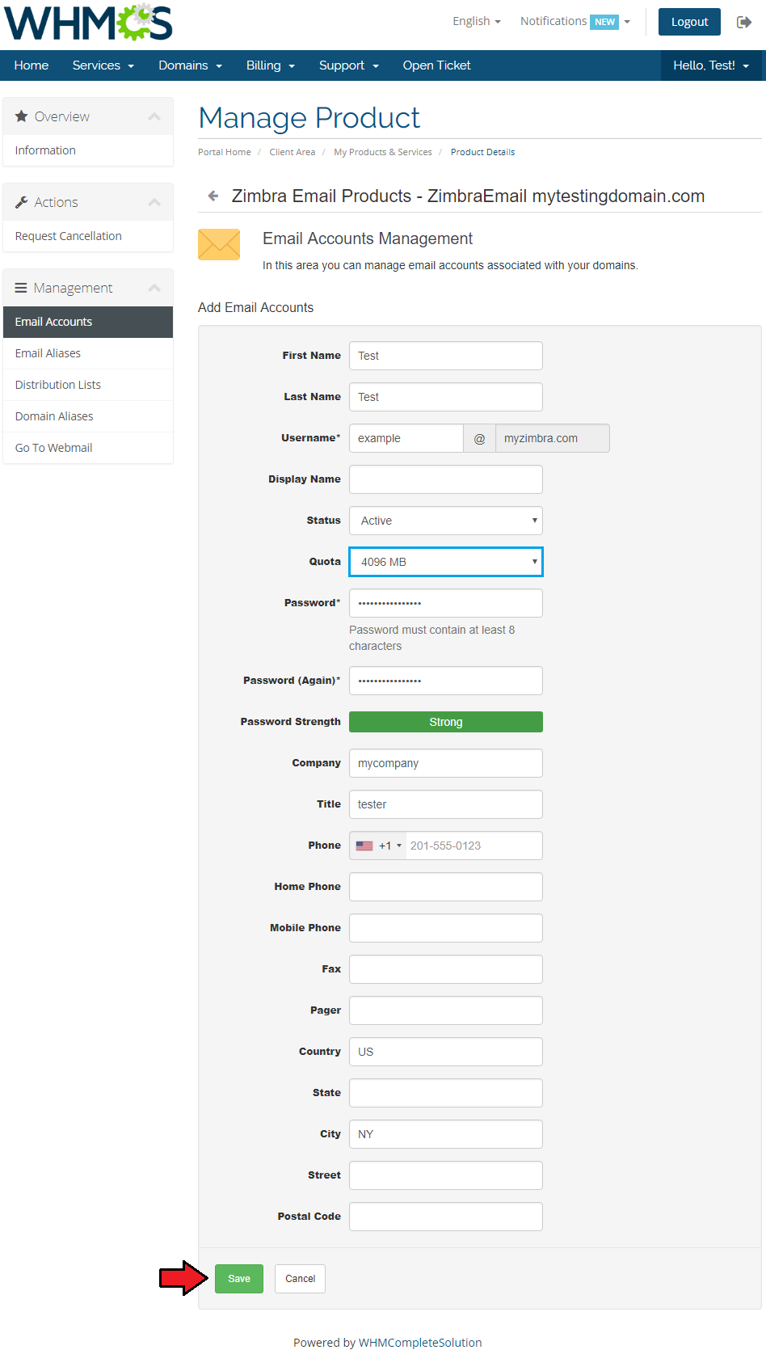Focus the Username field containing example
Viewport: 766px width, 1371px height.
[406, 438]
